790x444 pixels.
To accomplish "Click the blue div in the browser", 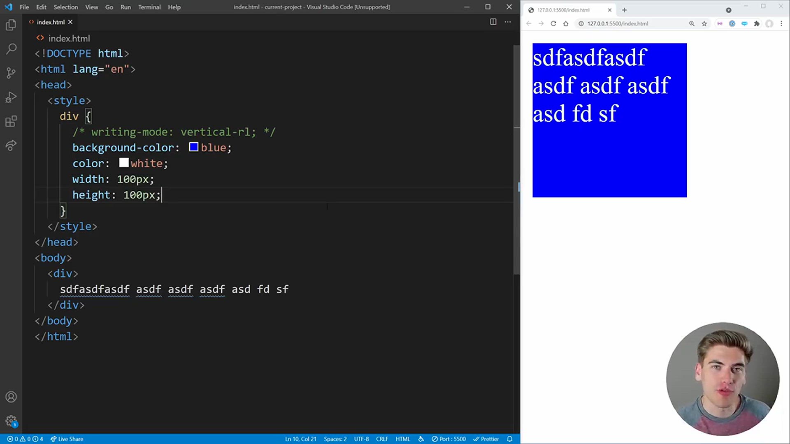I will [609, 120].
